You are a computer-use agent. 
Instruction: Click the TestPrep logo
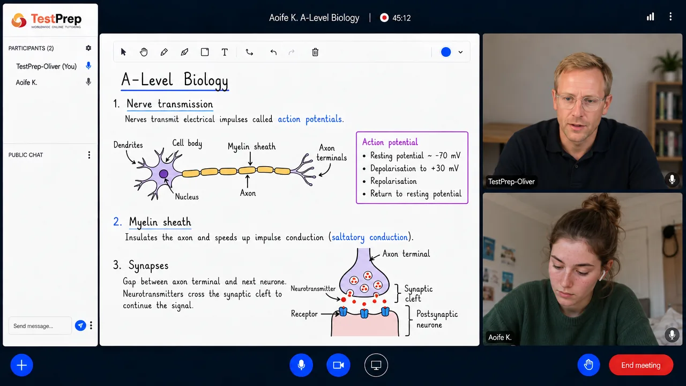tap(47, 21)
